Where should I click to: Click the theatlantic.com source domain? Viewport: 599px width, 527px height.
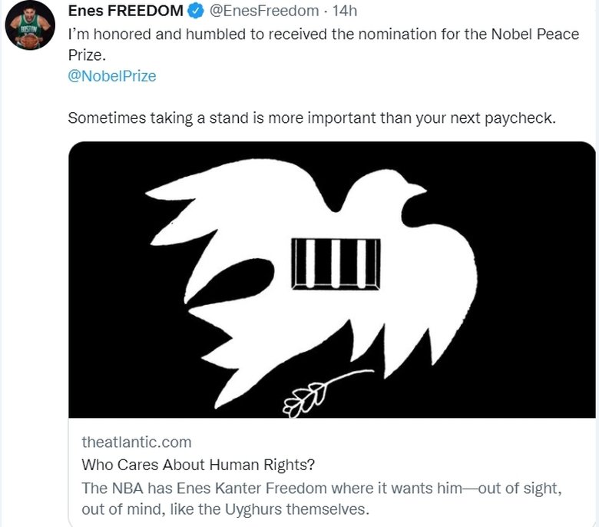click(x=136, y=442)
